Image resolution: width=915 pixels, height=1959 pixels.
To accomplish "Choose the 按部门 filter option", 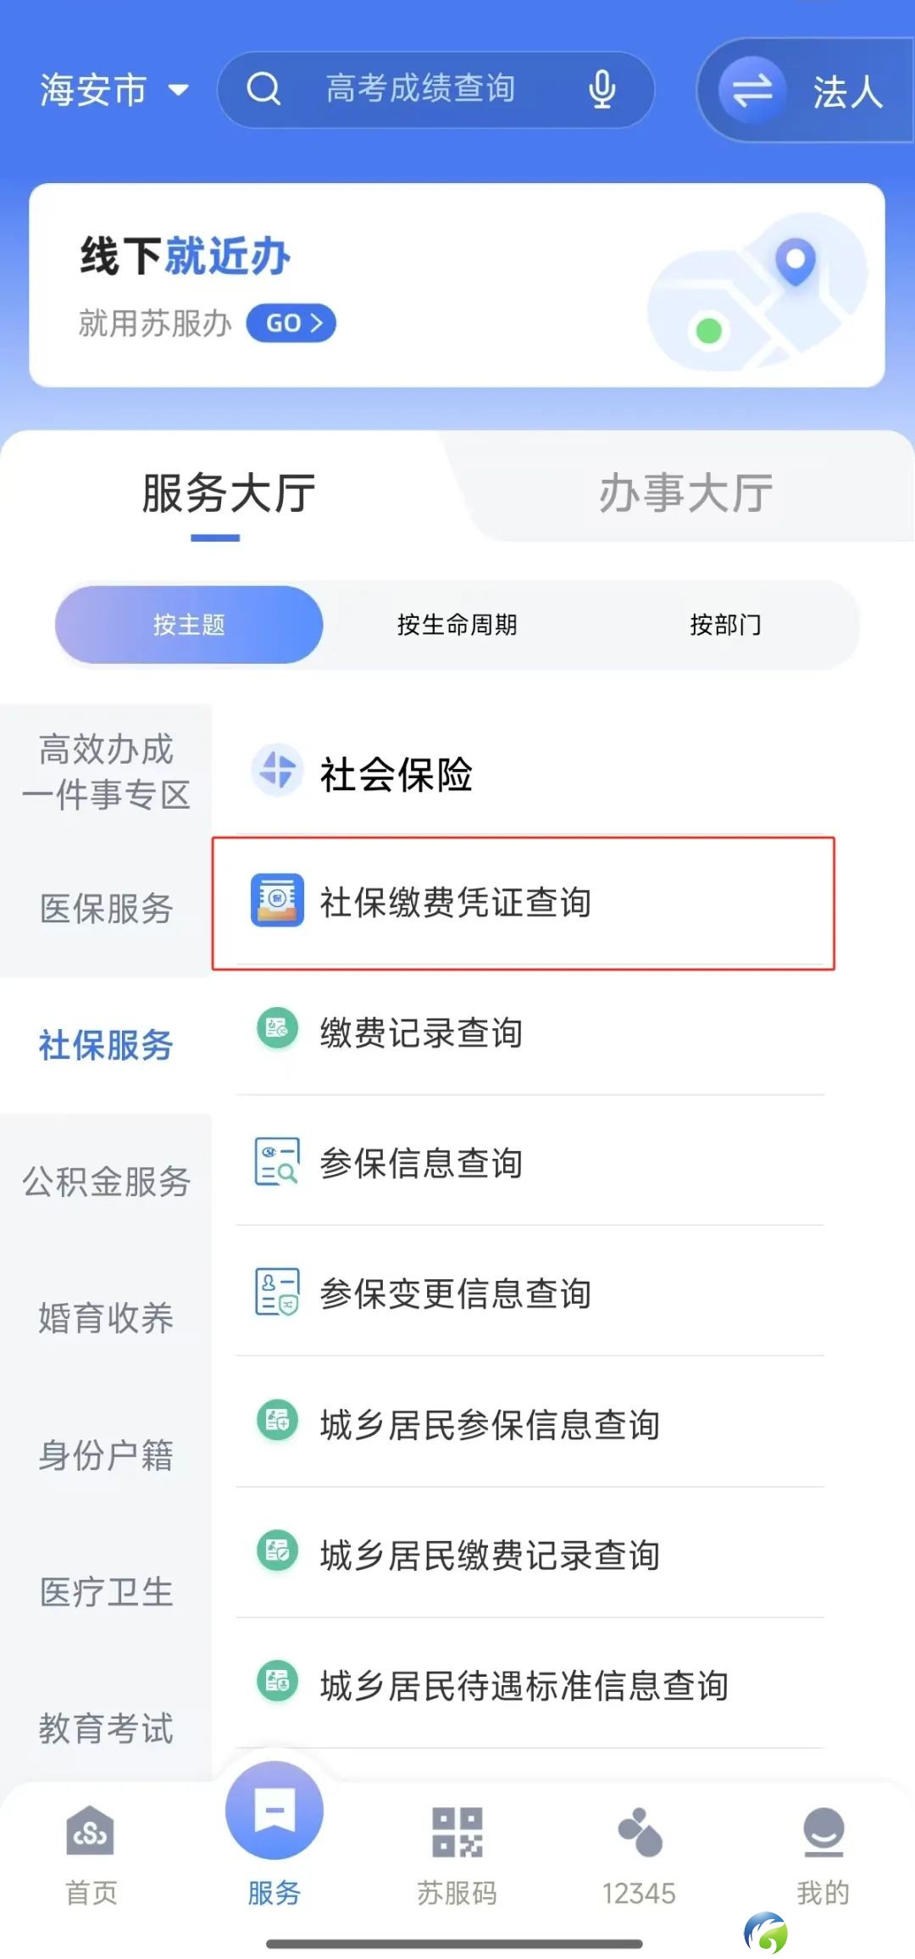I will point(725,625).
